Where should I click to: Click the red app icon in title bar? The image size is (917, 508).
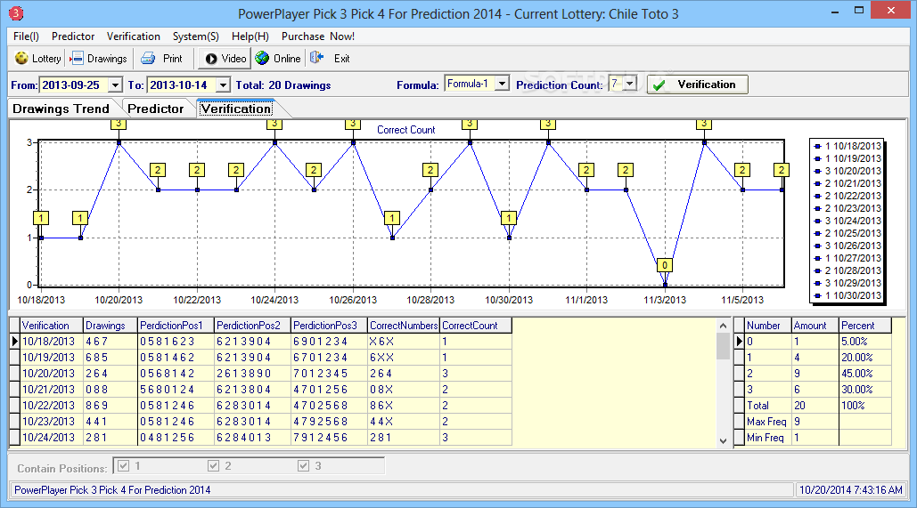pos(16,12)
